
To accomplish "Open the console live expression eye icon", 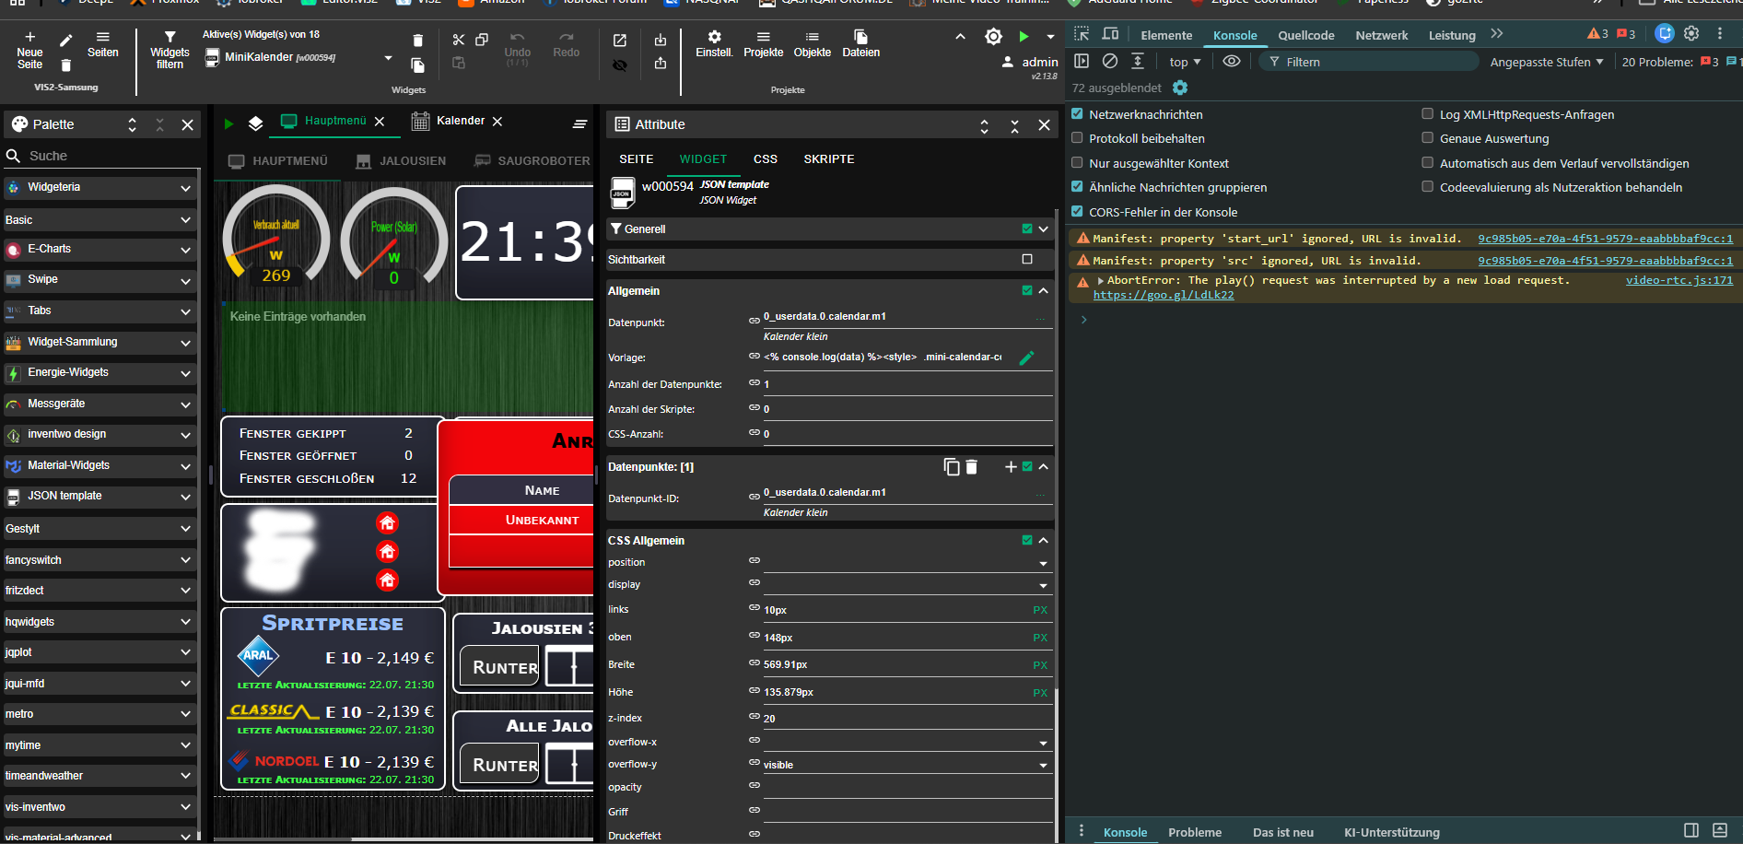I will 1232,61.
